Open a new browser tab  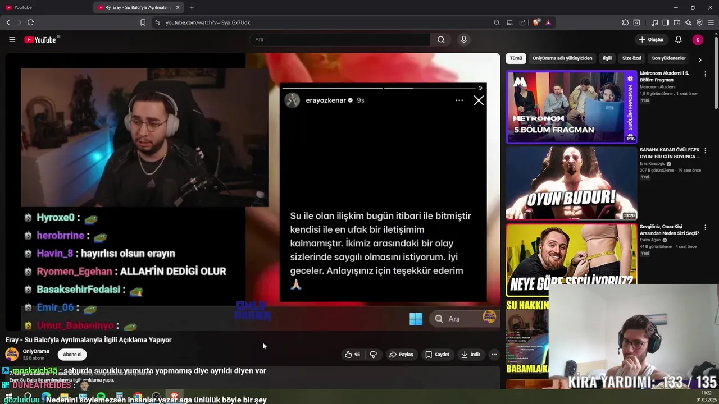coord(192,7)
